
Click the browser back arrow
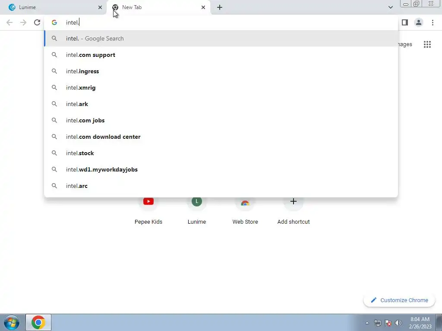pos(9,22)
